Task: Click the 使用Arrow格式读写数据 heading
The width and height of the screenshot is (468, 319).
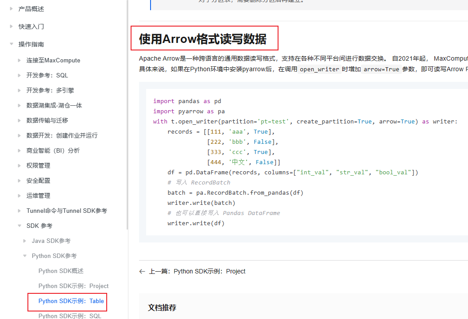Action: click(203, 39)
